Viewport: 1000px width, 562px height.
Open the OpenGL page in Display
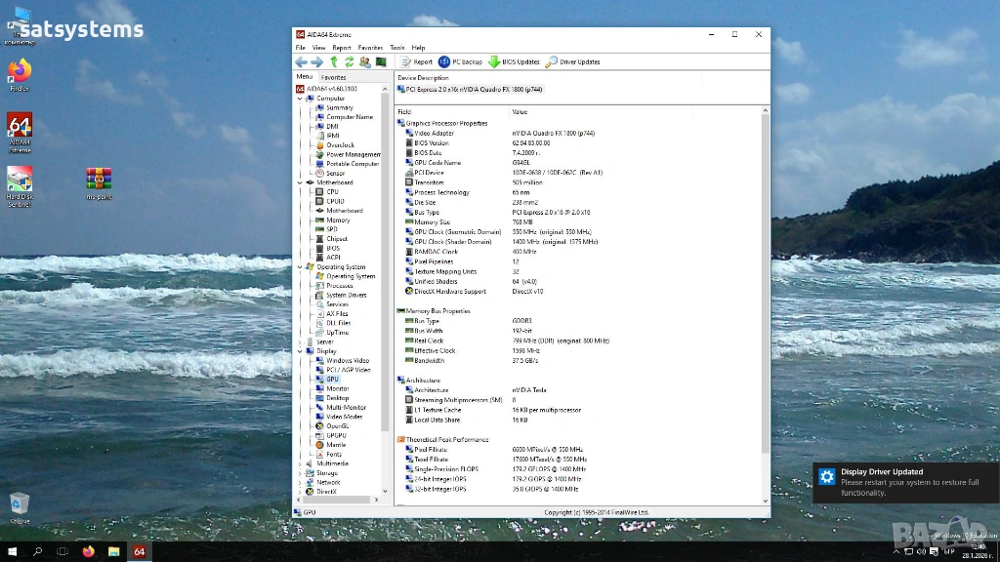(337, 425)
